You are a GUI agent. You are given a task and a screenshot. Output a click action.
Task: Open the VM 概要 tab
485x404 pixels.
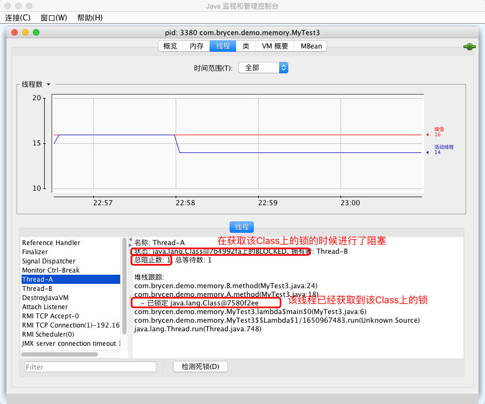coord(275,46)
